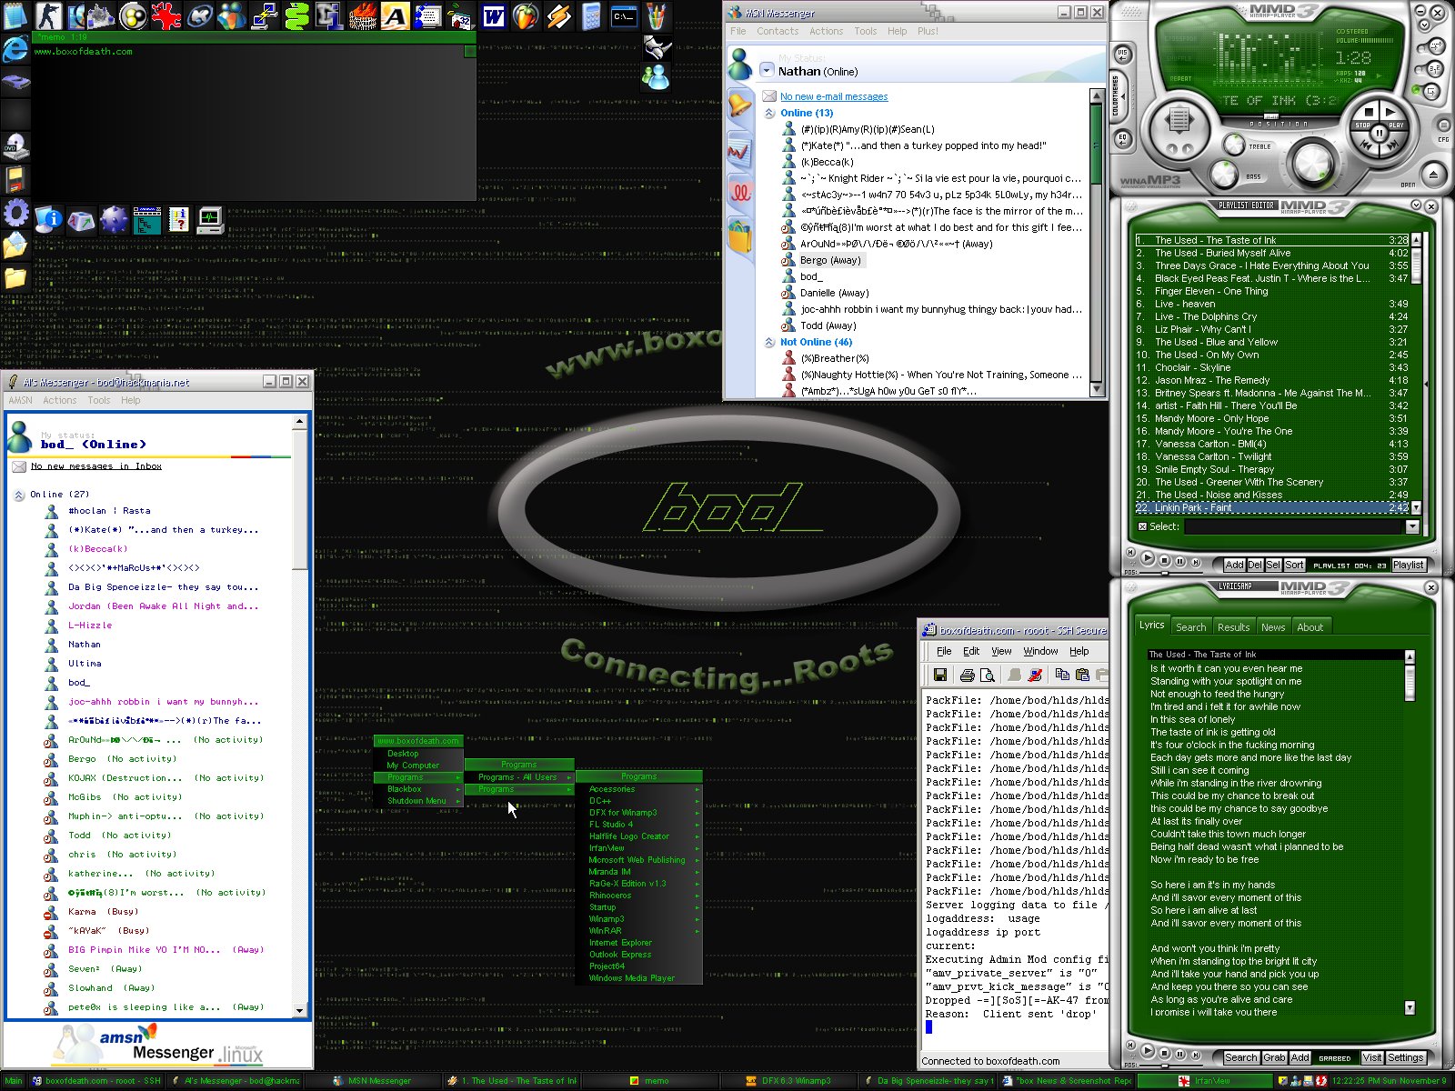Collapse Online (27) group in aMSN
The width and height of the screenshot is (1455, 1091).
click(x=18, y=495)
